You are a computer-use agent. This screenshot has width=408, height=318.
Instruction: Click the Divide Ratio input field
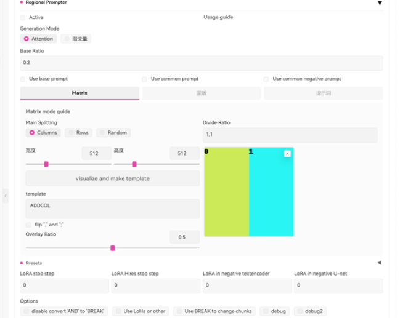click(290, 135)
